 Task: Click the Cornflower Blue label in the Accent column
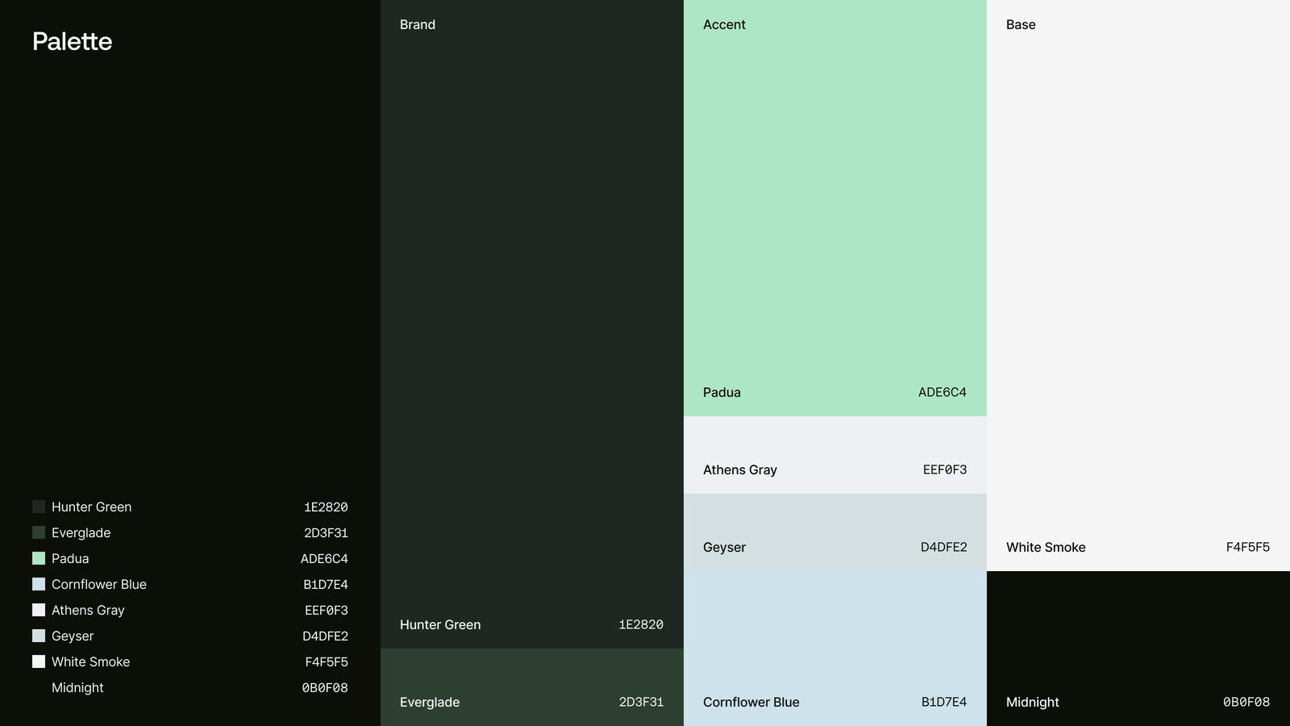click(751, 702)
